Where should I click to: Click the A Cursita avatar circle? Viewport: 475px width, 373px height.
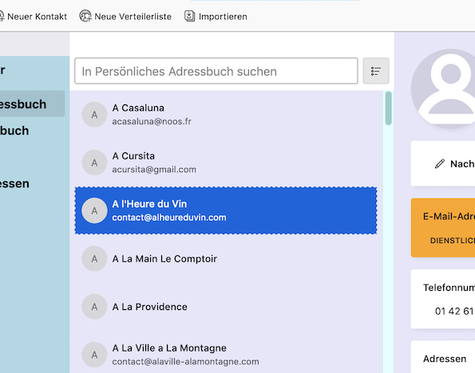(94, 163)
